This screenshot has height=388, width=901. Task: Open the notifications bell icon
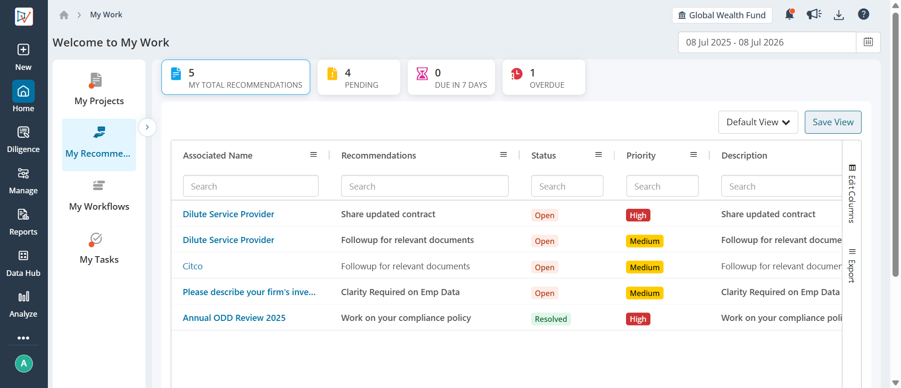point(789,15)
